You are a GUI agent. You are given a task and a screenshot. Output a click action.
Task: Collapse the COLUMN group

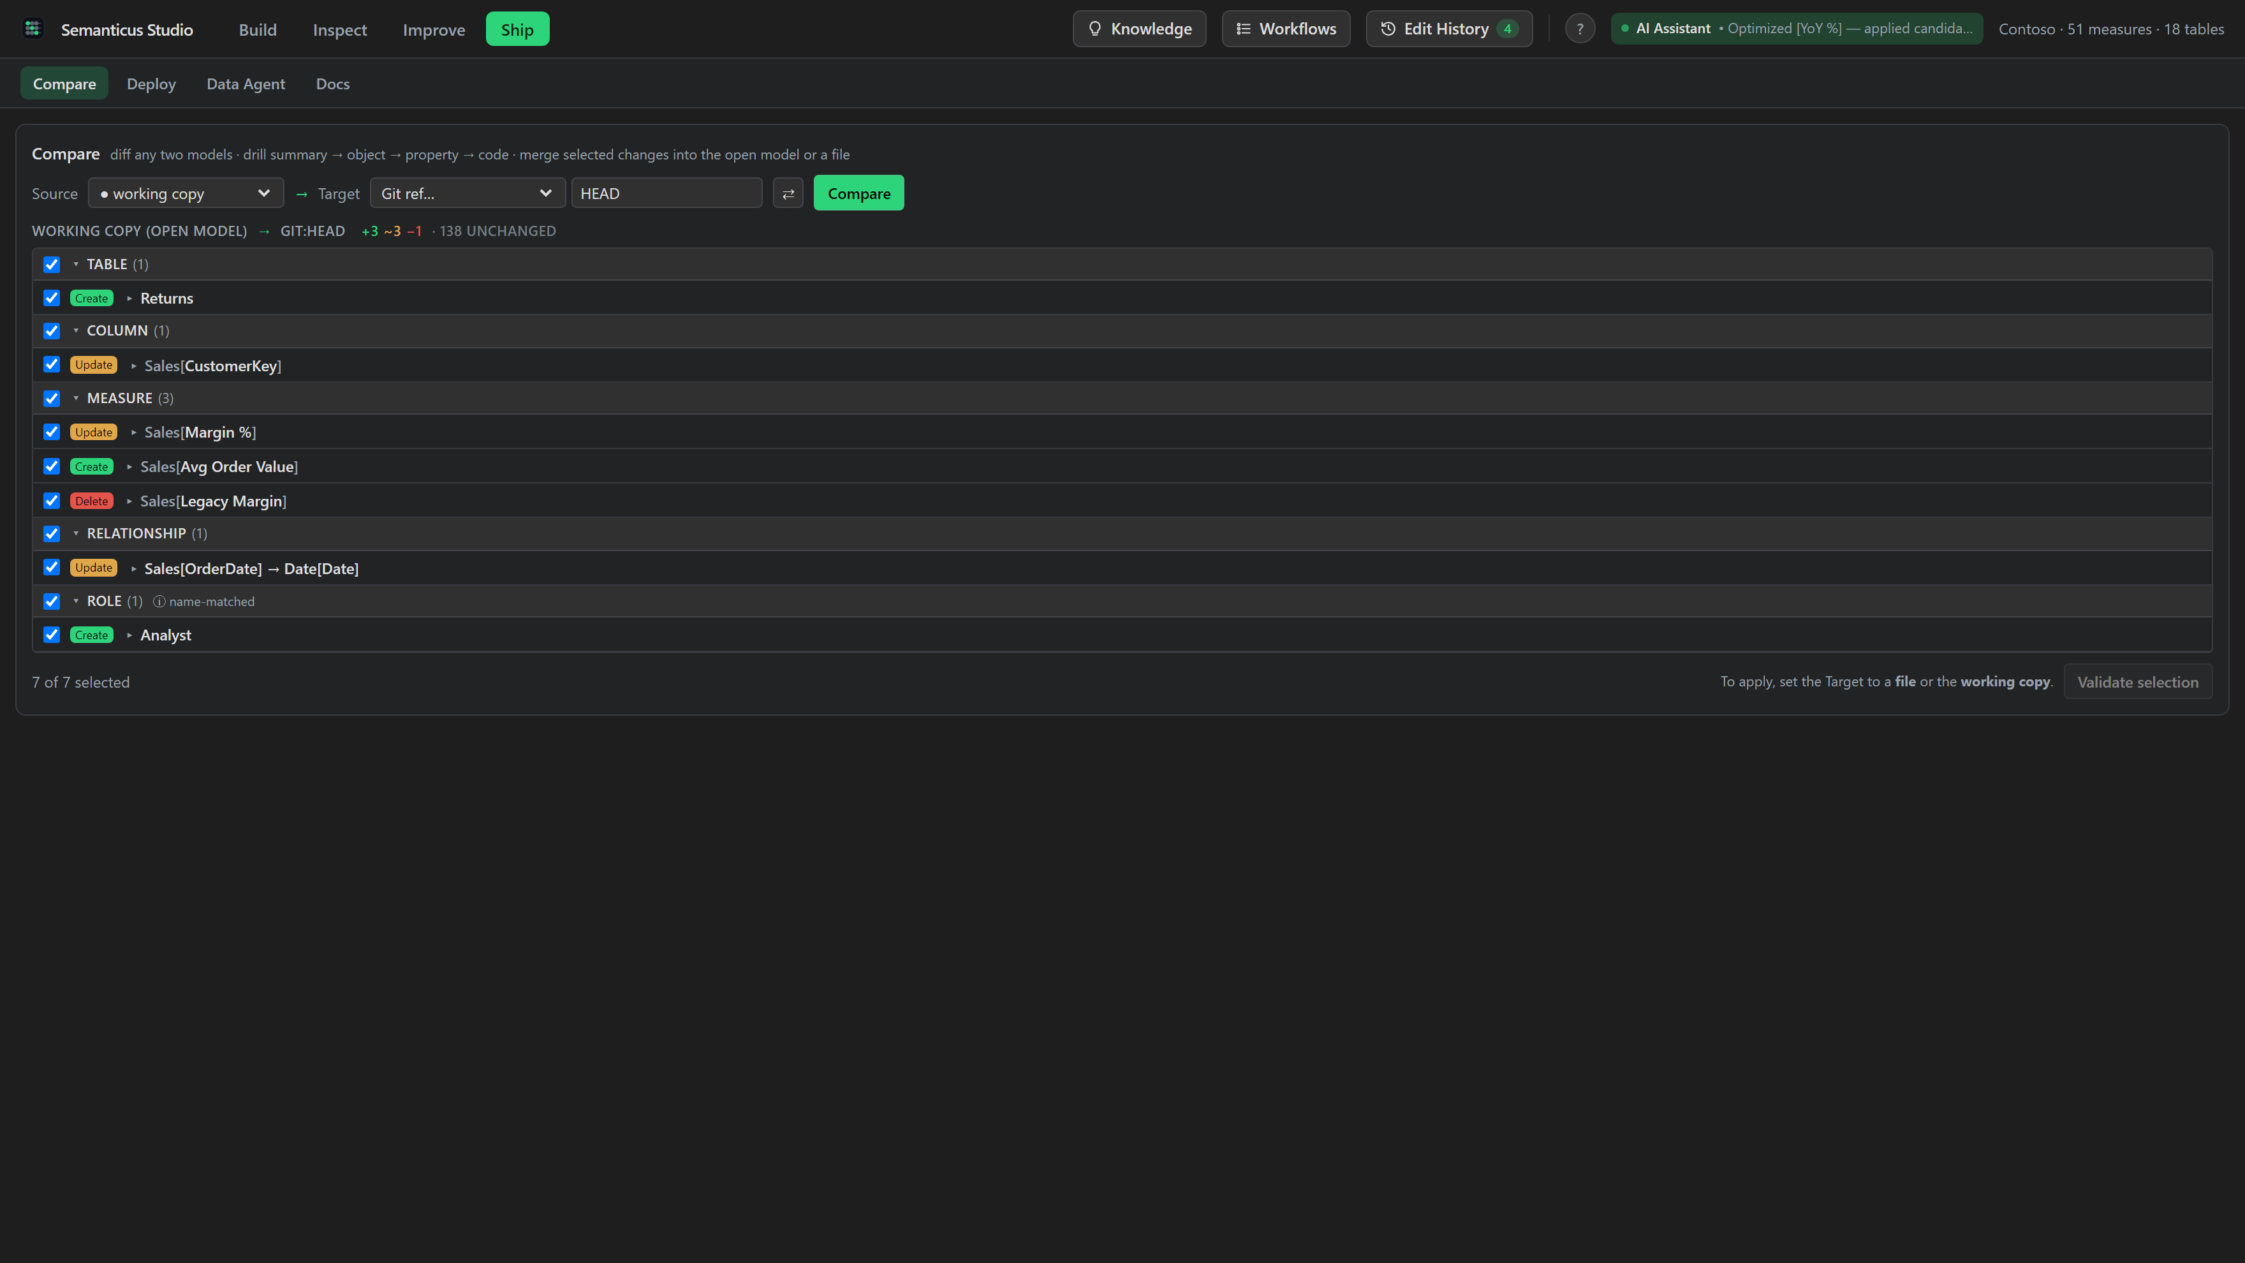coord(76,331)
